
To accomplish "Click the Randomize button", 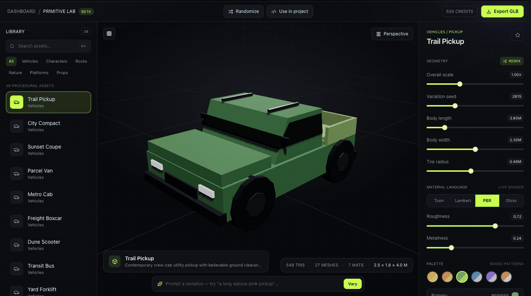I will coord(244,12).
